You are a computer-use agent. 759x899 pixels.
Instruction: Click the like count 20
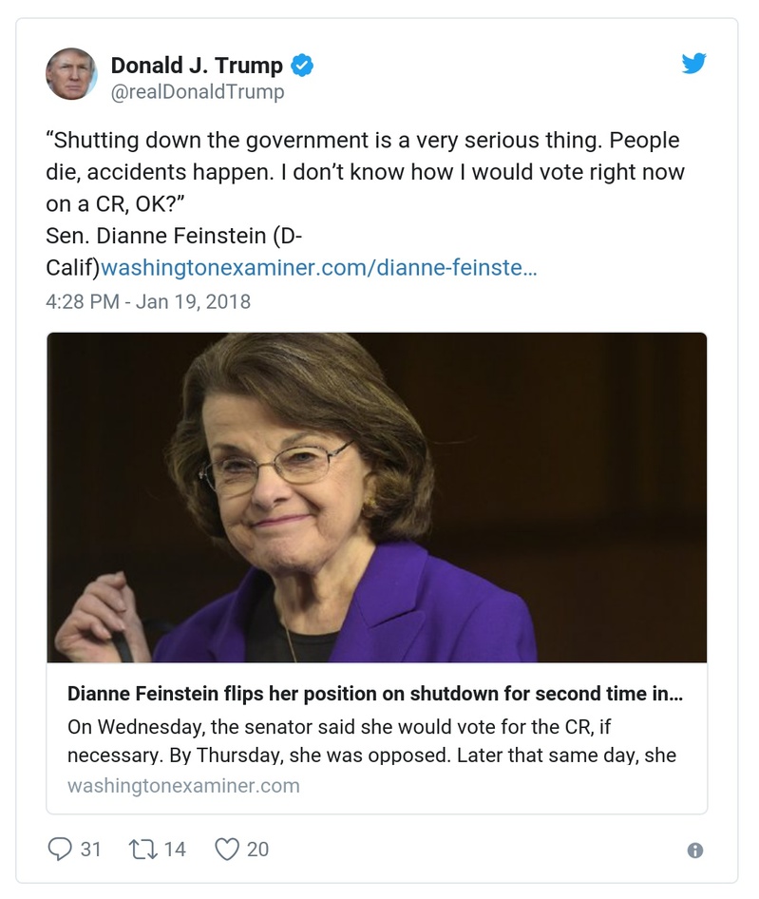point(257,849)
